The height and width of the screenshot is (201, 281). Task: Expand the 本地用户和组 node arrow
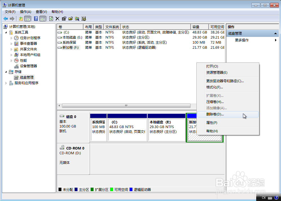(x=11, y=55)
